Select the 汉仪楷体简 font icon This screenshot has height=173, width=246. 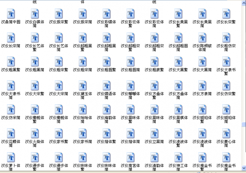coord(130,134)
